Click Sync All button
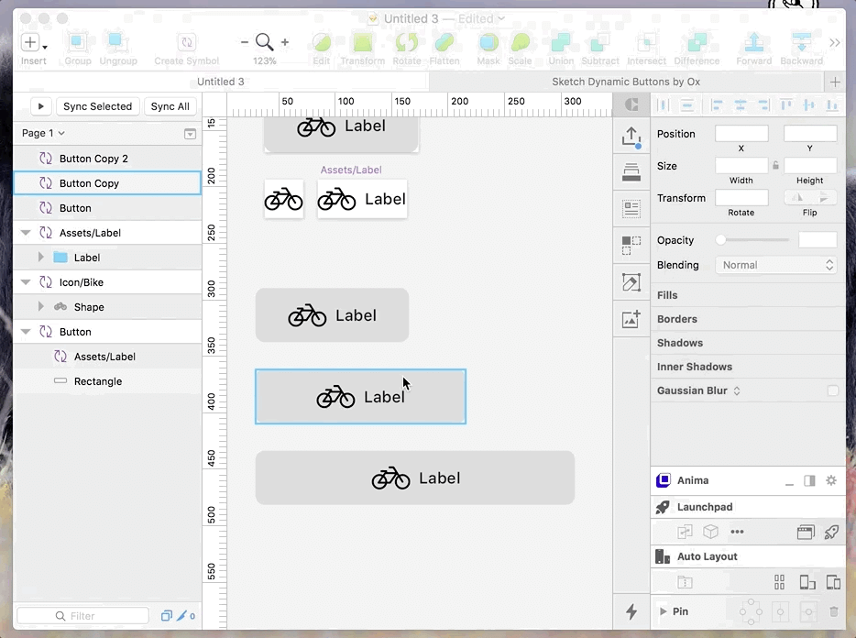The width and height of the screenshot is (856, 638). point(170,106)
